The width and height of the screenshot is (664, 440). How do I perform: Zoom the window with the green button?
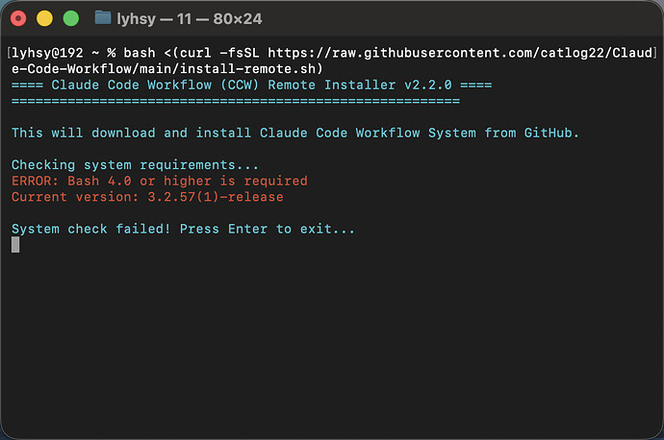pos(70,18)
